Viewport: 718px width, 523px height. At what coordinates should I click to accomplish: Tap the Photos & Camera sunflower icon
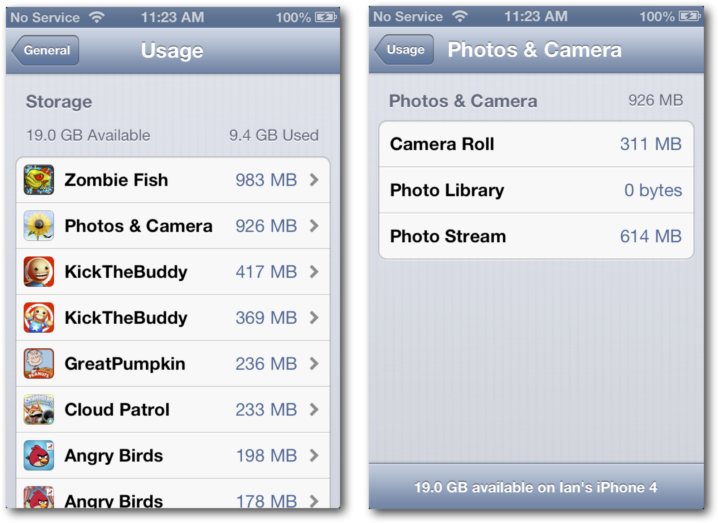click(x=39, y=226)
